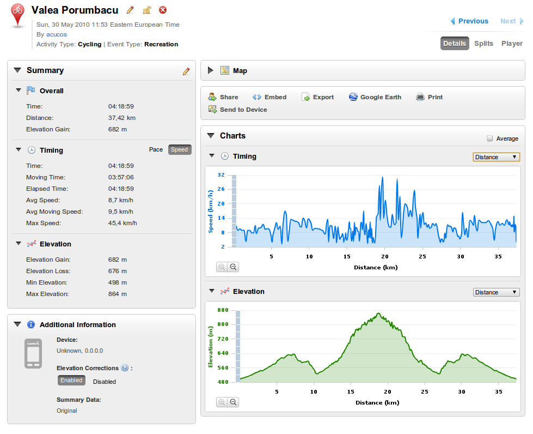Enable the Average checkbox
Image resolution: width=533 pixels, height=434 pixels.
point(489,138)
